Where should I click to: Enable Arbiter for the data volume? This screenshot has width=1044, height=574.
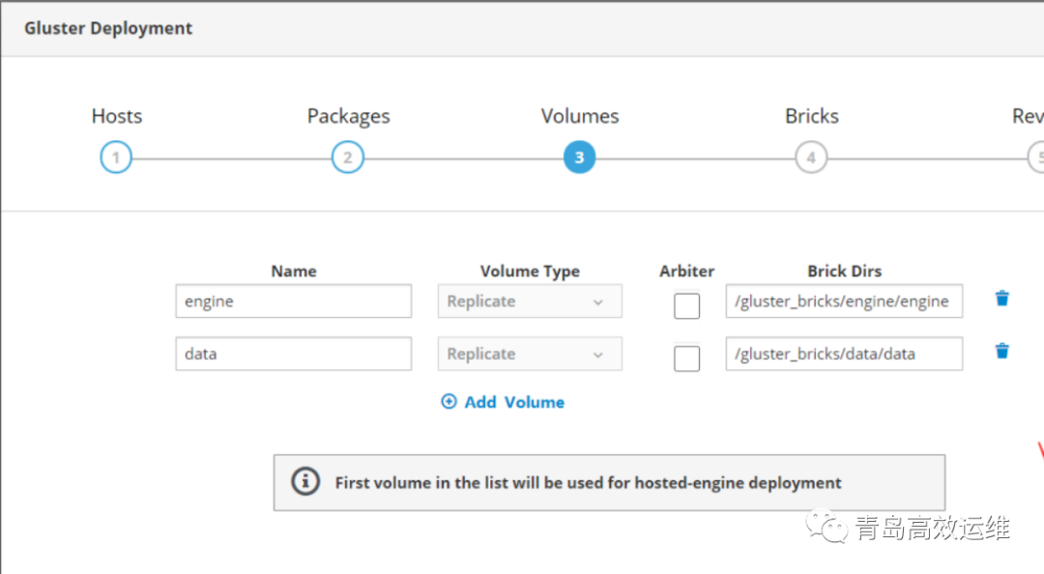[x=687, y=359]
